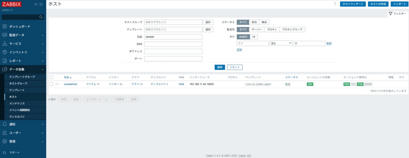
Task: Go to ダッシュボード in the sidebar
Action: tap(20, 26)
